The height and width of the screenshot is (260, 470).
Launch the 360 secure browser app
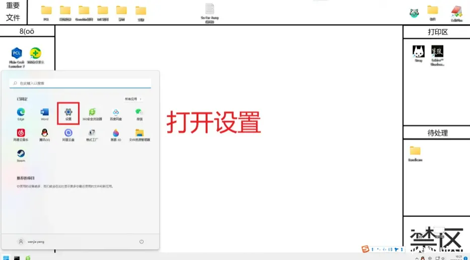[x=92, y=114]
